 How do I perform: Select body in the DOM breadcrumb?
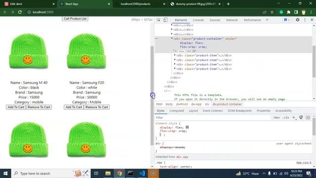tap(169, 104)
